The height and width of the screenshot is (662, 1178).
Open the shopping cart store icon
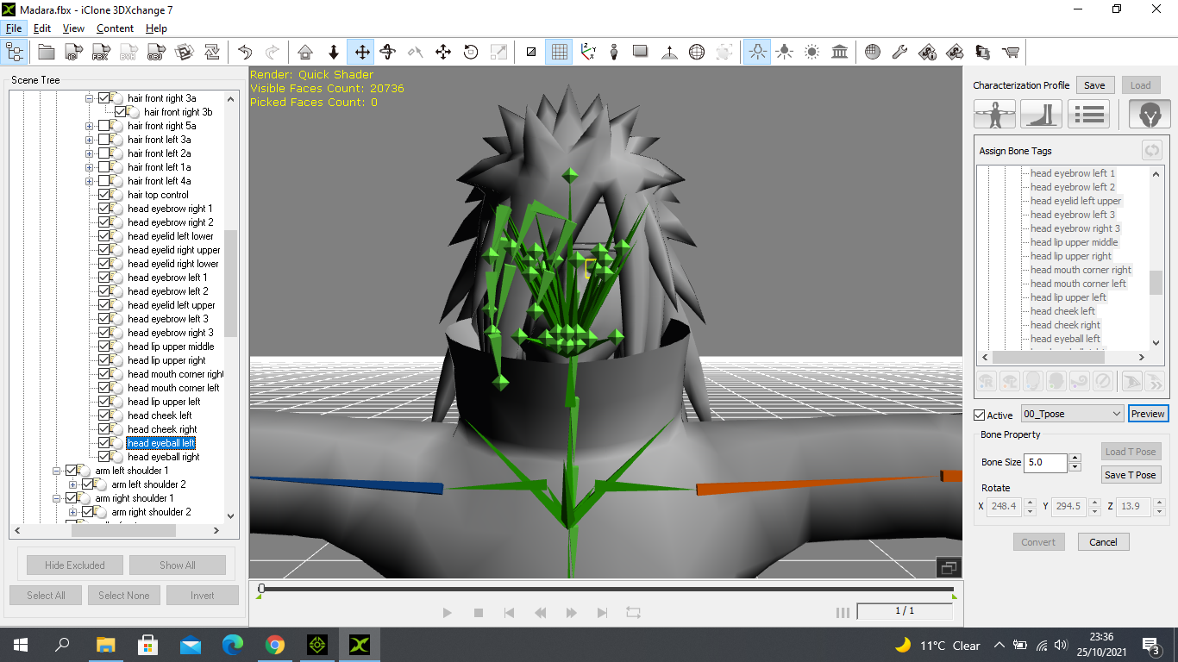click(x=1011, y=53)
